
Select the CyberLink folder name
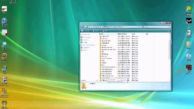pos(105,38)
